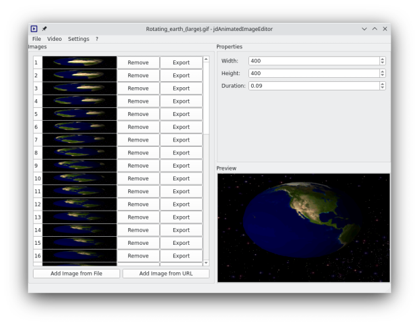Export frame 16
Image resolution: width=419 pixels, height=326 pixels.
tap(181, 256)
